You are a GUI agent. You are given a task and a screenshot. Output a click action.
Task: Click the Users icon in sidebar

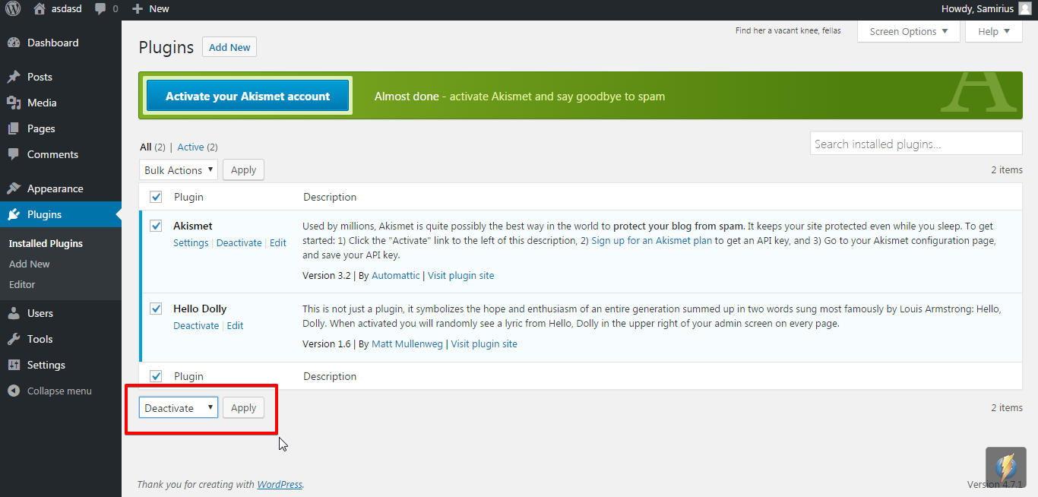point(14,313)
